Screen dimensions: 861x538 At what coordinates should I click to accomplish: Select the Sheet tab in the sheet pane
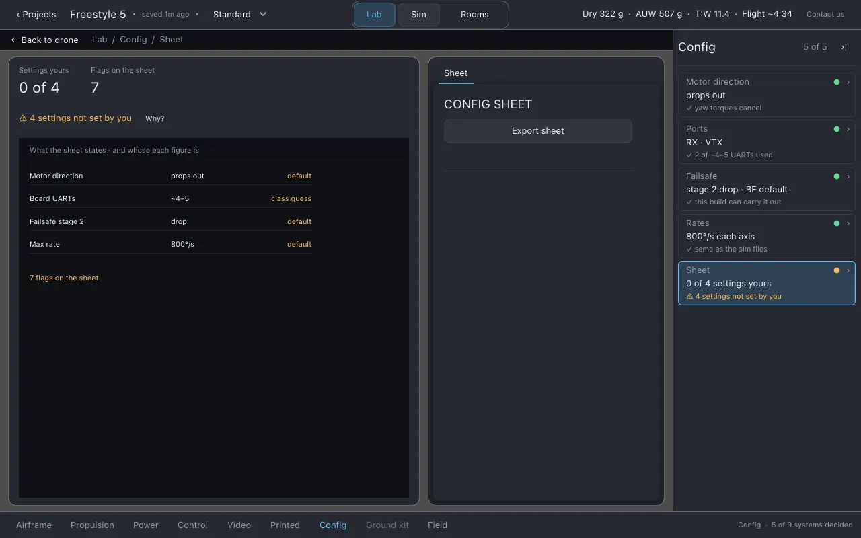(456, 73)
